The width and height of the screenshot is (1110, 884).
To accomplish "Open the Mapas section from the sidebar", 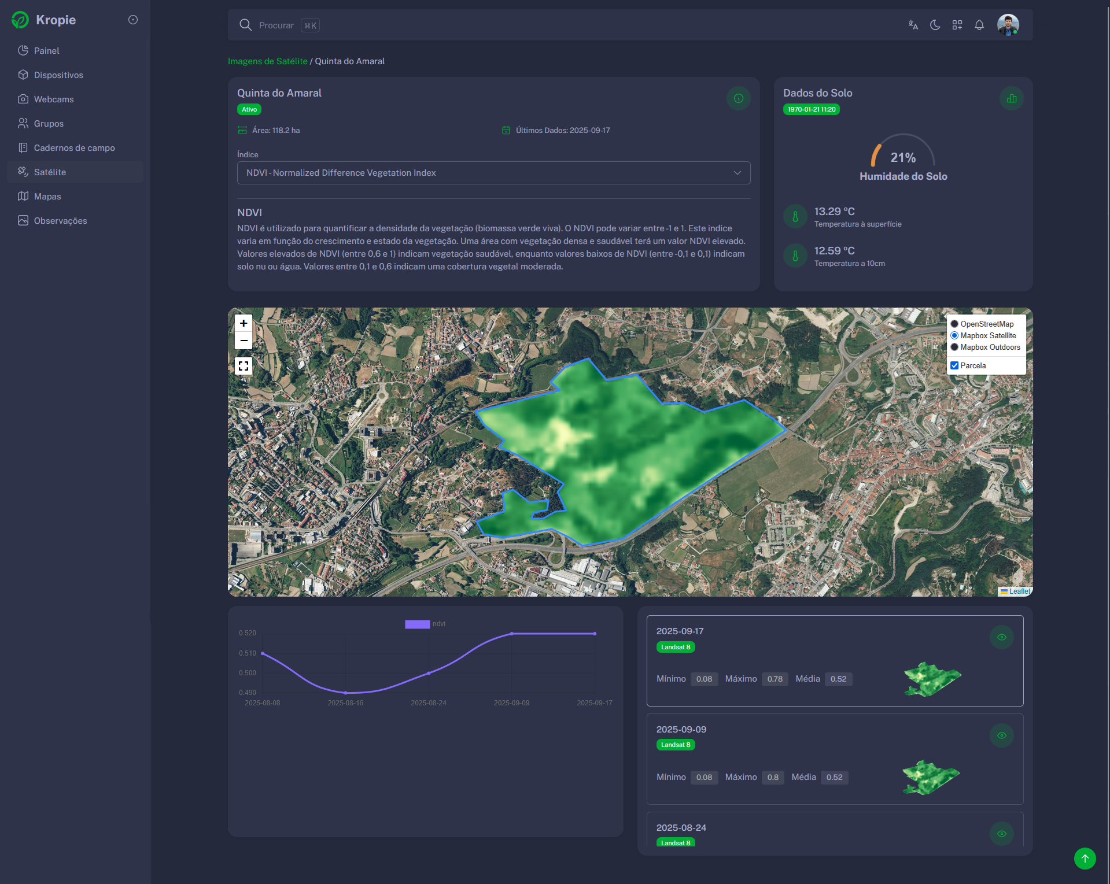I will pos(47,196).
